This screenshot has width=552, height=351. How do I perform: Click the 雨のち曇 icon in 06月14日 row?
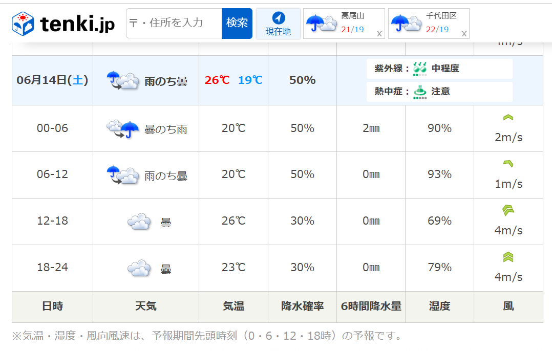(x=122, y=80)
